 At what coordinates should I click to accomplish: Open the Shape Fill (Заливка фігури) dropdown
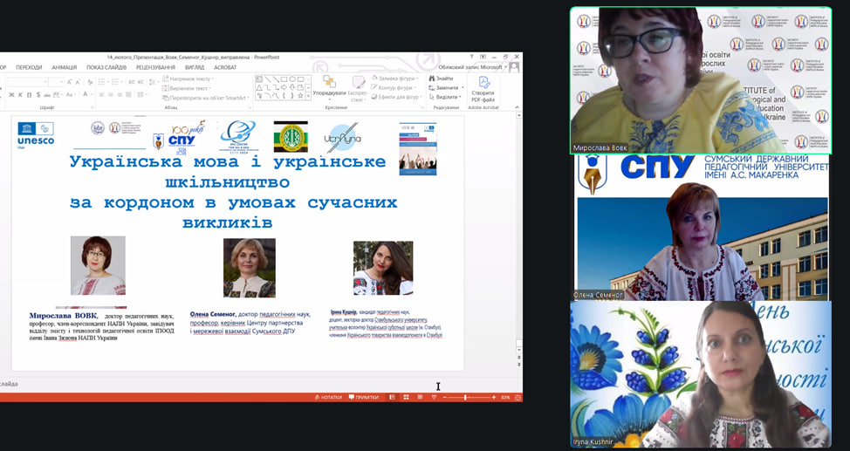tap(399, 78)
